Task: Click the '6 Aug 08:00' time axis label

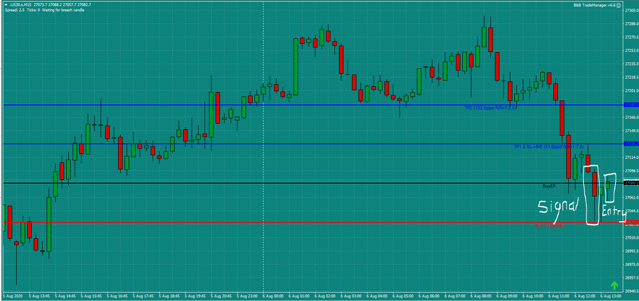Action: tap(481, 296)
